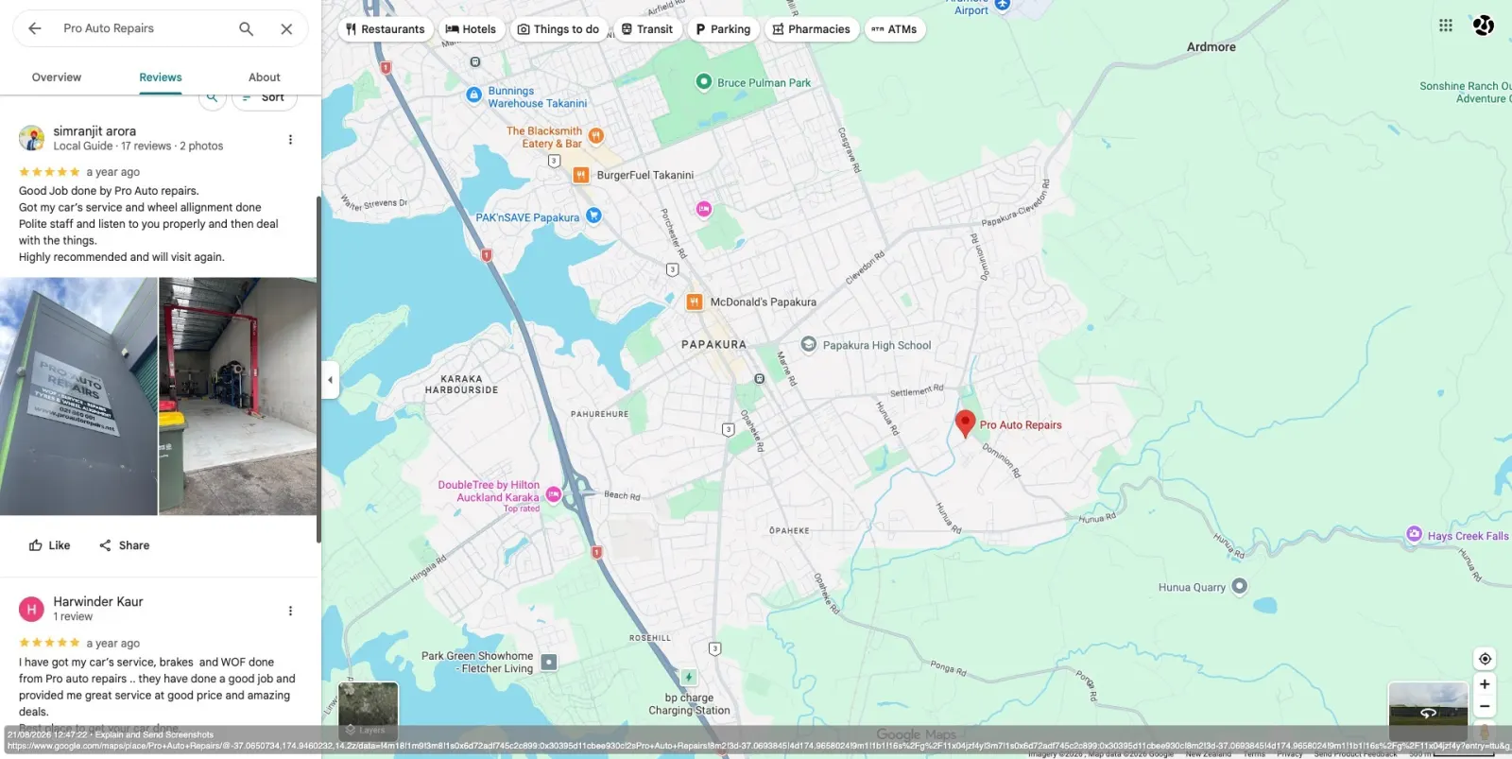Show Pharmacies on the map
The image size is (1512, 759).
tap(812, 29)
